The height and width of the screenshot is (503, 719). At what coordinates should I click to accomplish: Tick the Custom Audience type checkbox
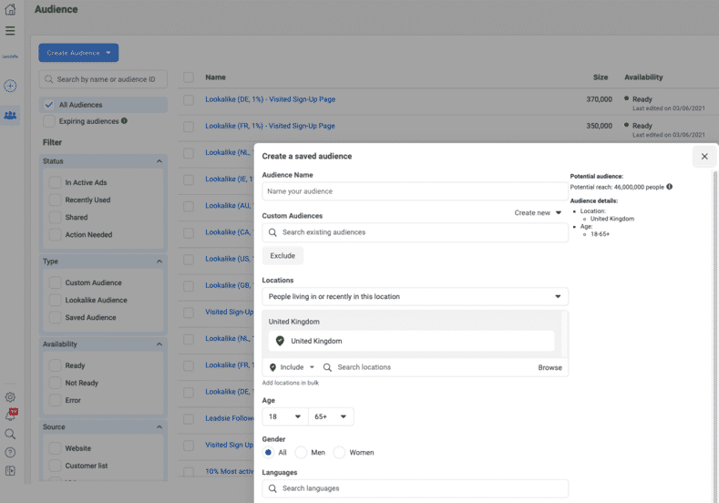[x=55, y=282]
